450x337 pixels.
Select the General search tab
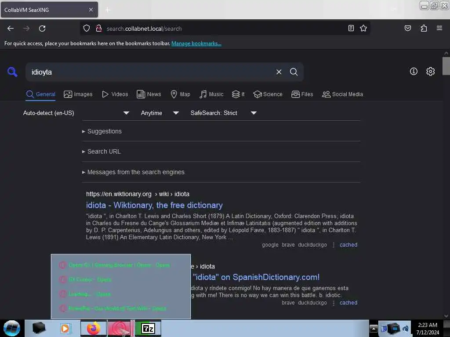tap(40, 94)
